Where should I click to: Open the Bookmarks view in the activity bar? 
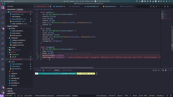(x=2, y=64)
